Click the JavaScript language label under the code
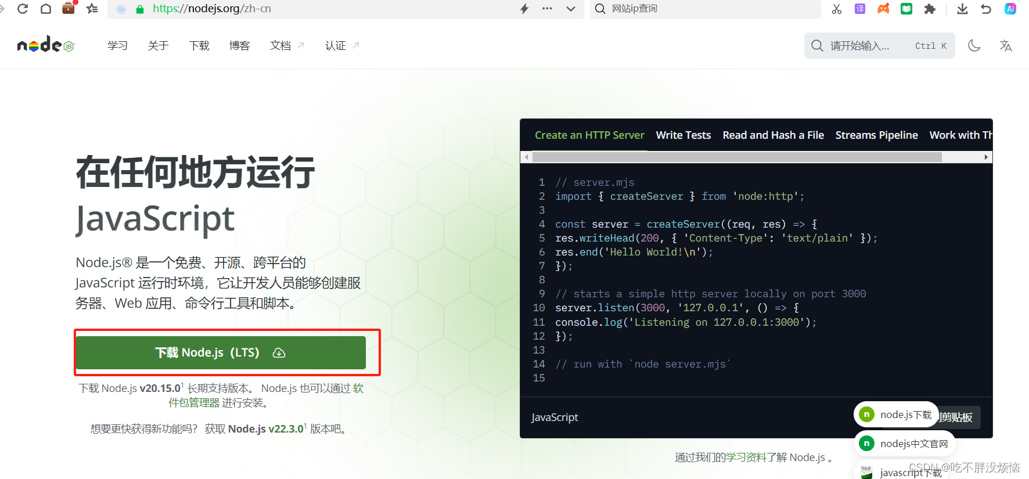 (555, 417)
